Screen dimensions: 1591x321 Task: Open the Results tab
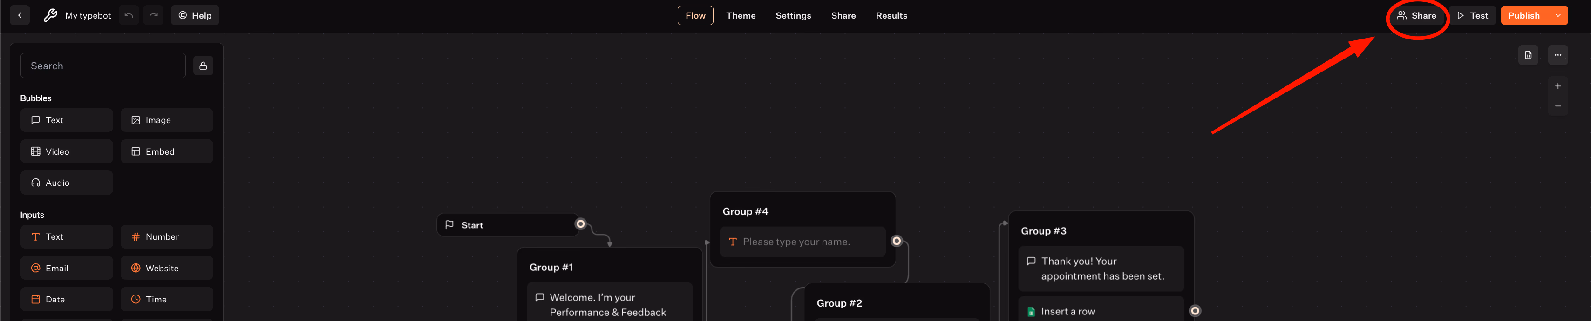click(x=891, y=15)
